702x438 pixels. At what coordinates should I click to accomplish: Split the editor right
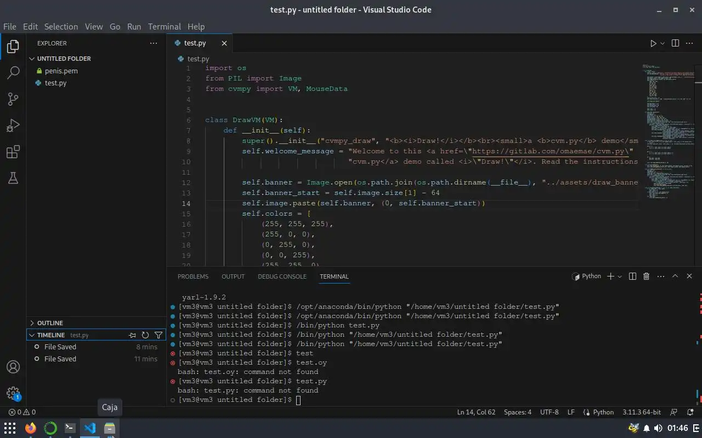(676, 43)
